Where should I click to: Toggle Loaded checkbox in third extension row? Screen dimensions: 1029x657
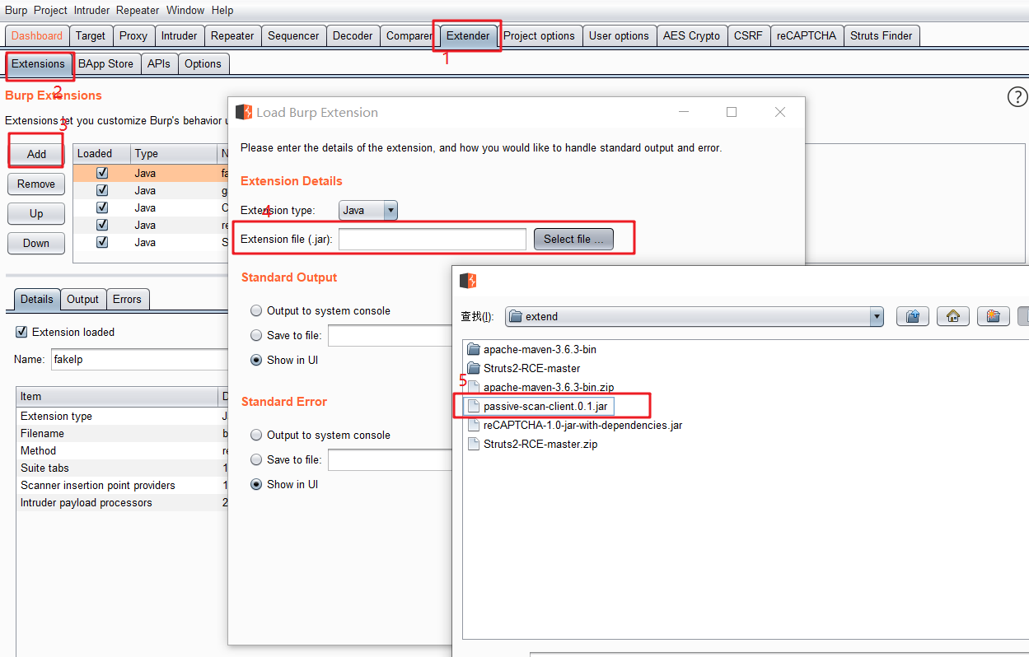point(102,208)
